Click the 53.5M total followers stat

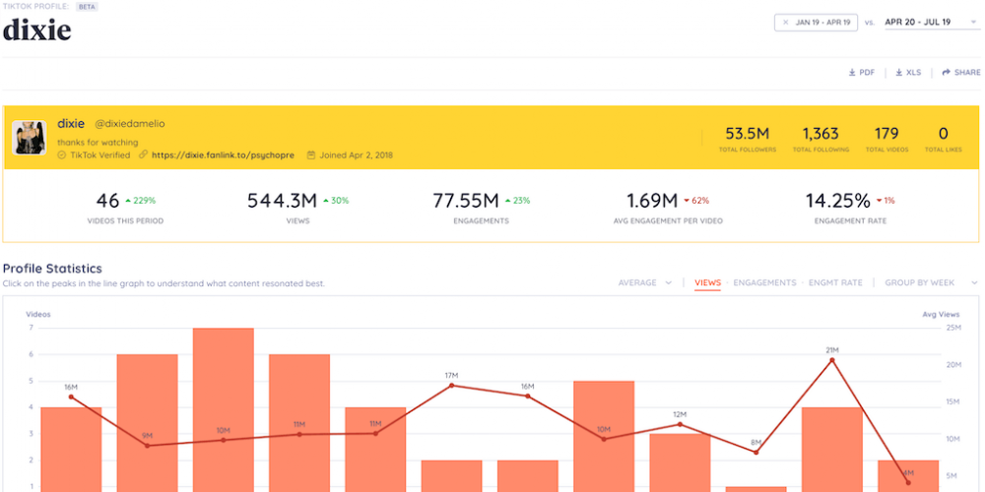747,140
